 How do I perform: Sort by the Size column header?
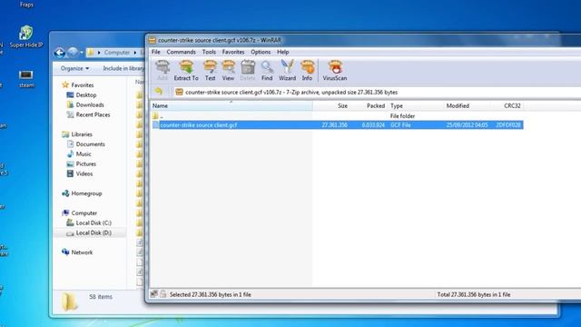pyautogui.click(x=330, y=105)
